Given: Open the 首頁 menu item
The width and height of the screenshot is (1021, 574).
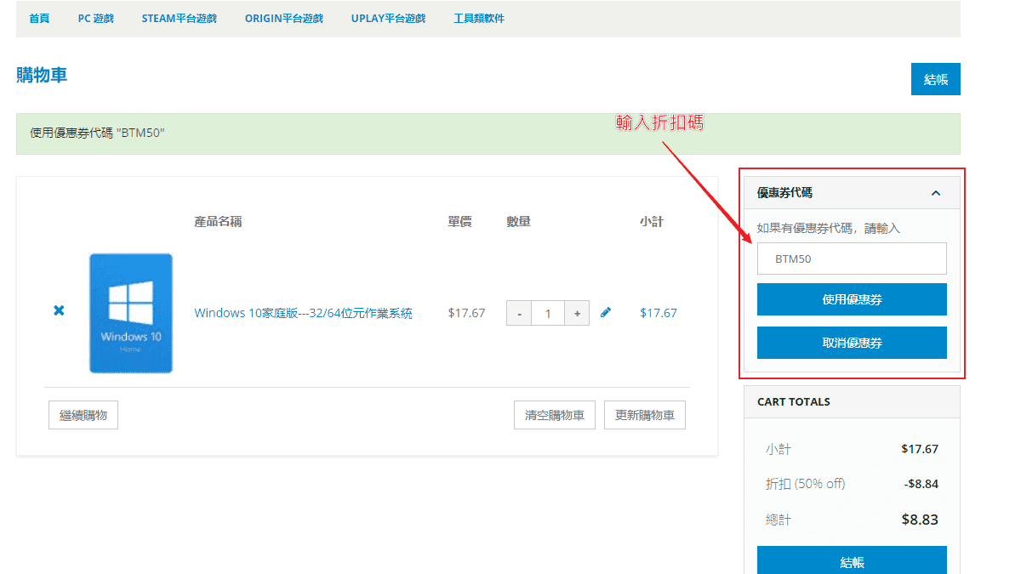Looking at the screenshot, I should 39,19.
